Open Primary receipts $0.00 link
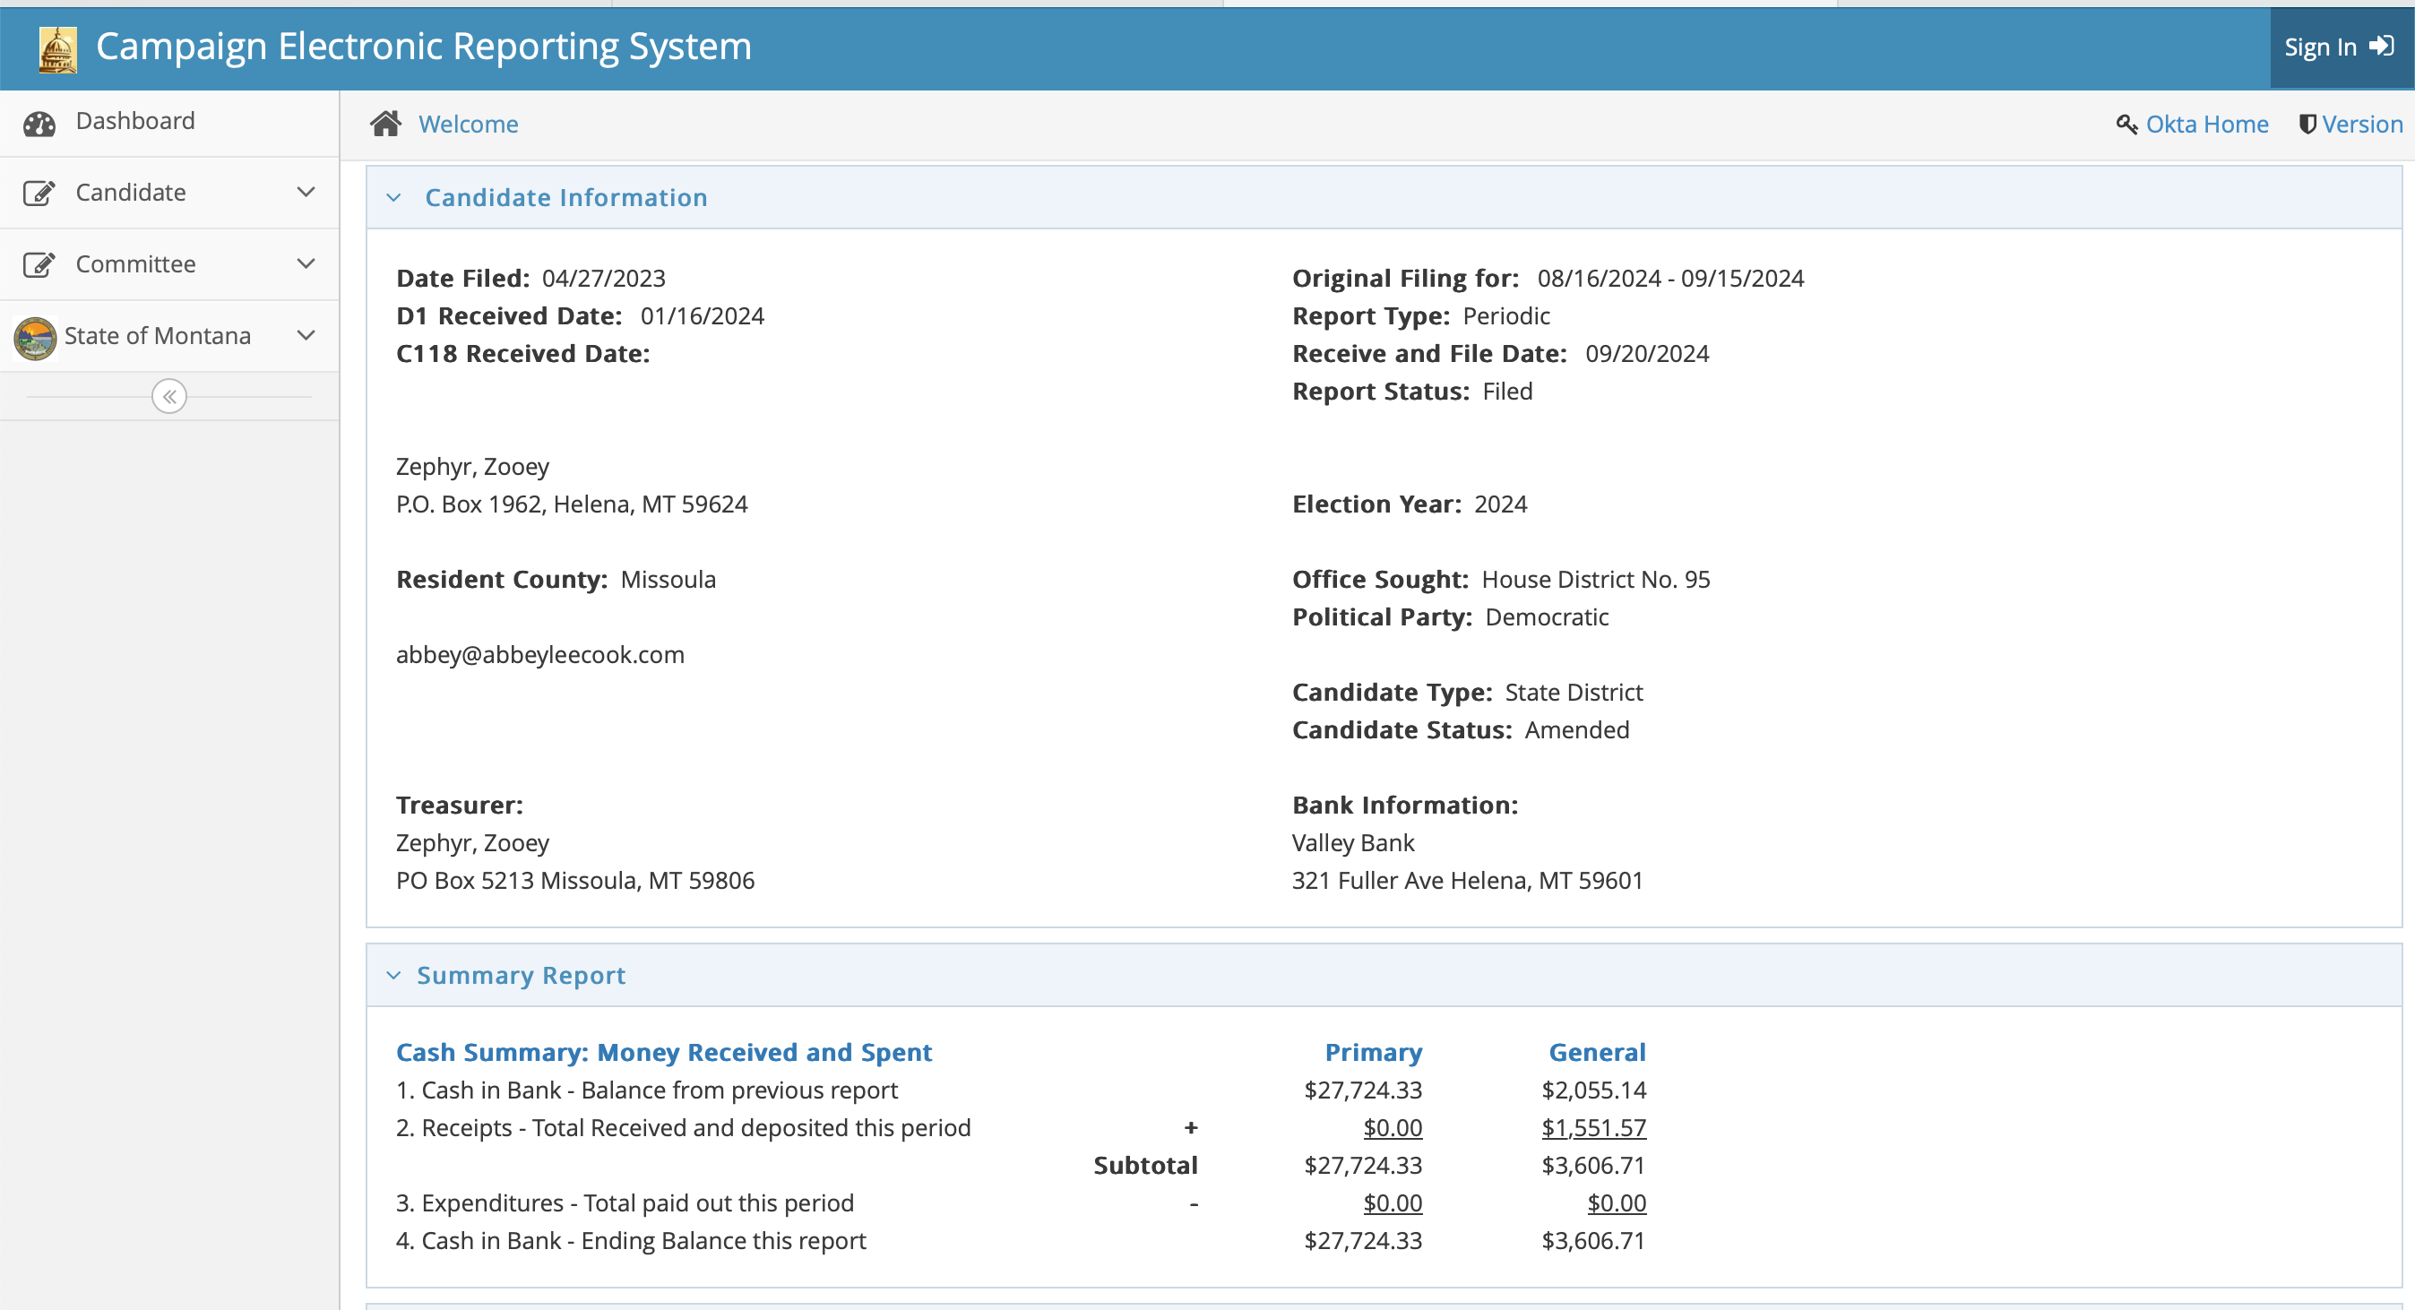Viewport: 2415px width, 1310px height. click(x=1393, y=1128)
